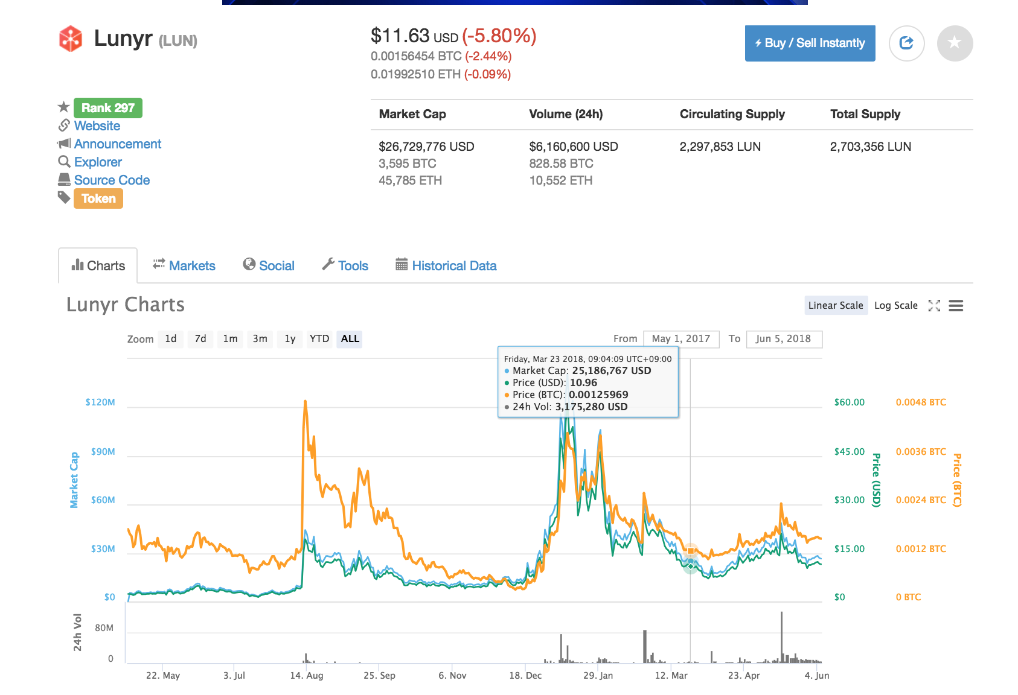
Task: Click the To date field Jun 5, 2018
Action: (784, 339)
